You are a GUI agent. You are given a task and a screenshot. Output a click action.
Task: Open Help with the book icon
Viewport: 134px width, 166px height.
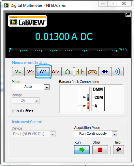pyautogui.click(x=118, y=150)
